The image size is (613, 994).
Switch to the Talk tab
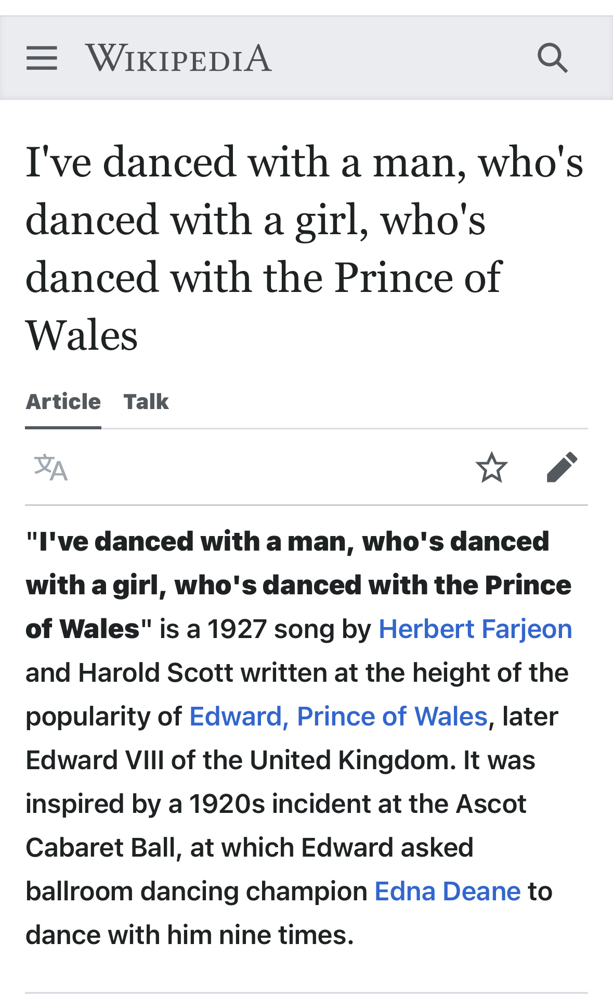(146, 402)
